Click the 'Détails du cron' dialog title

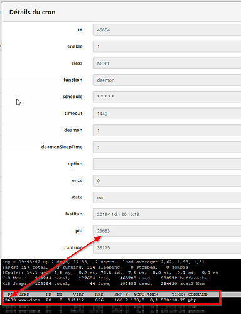pos(33,12)
